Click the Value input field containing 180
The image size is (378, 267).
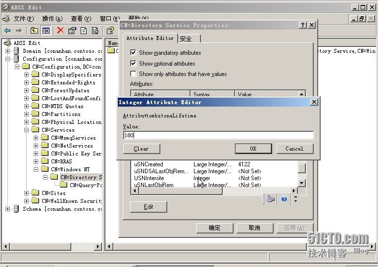coord(218,135)
